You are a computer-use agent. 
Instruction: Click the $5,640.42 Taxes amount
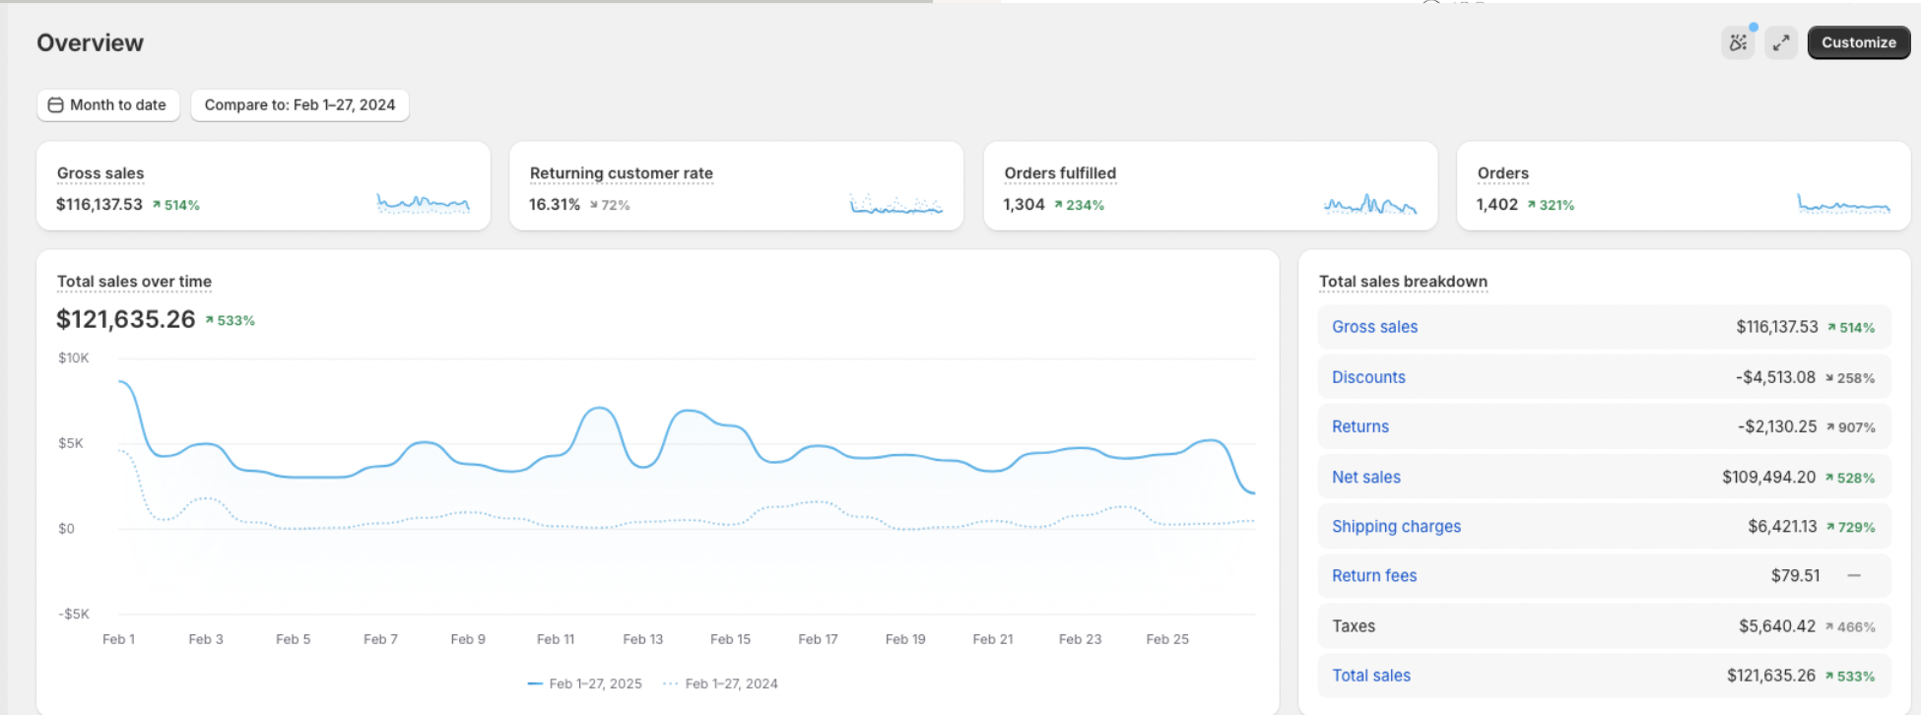[x=1776, y=626]
